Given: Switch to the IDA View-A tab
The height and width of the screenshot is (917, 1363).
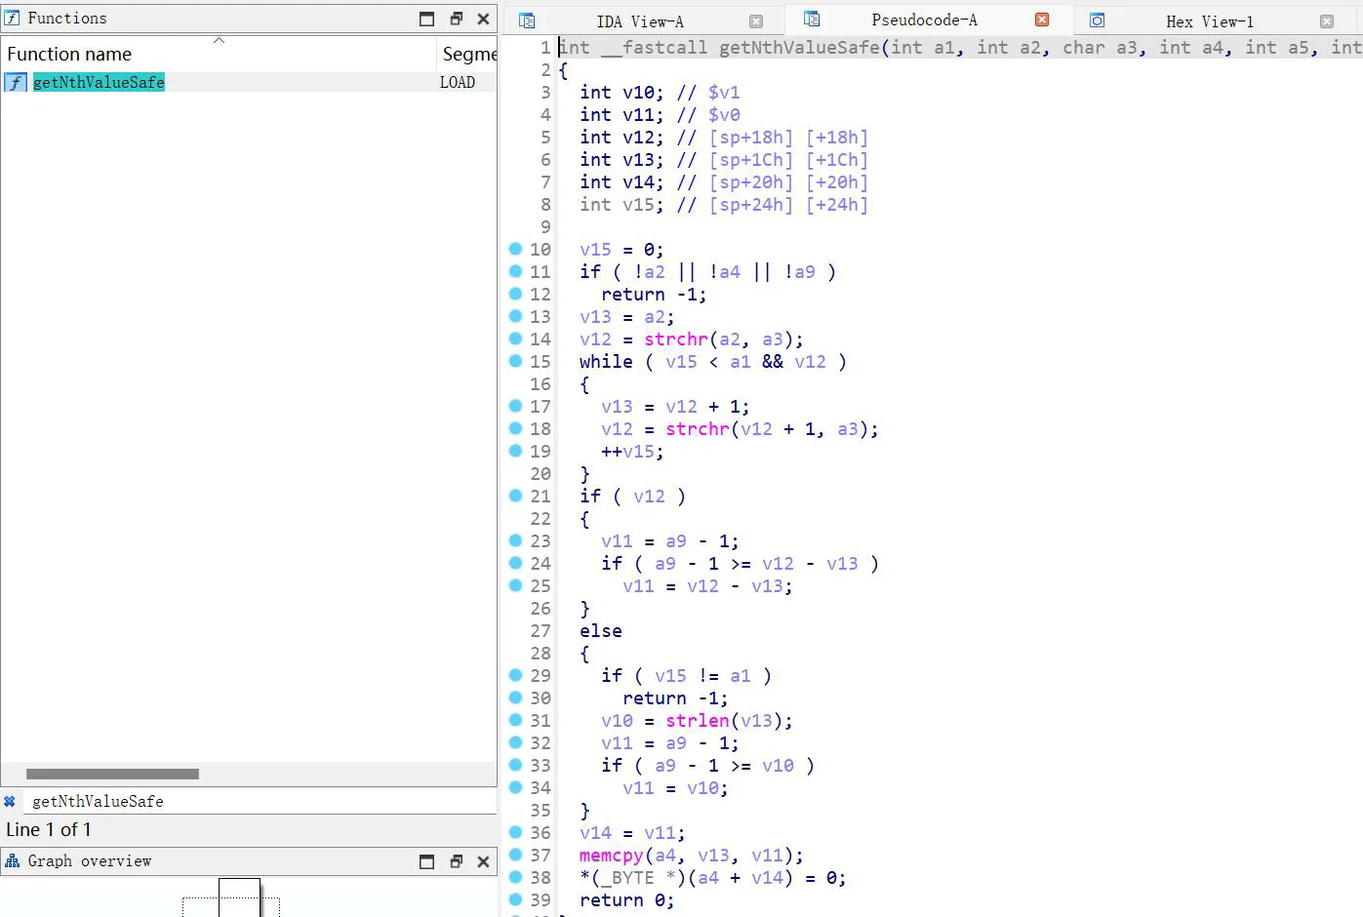Looking at the screenshot, I should click(x=640, y=21).
